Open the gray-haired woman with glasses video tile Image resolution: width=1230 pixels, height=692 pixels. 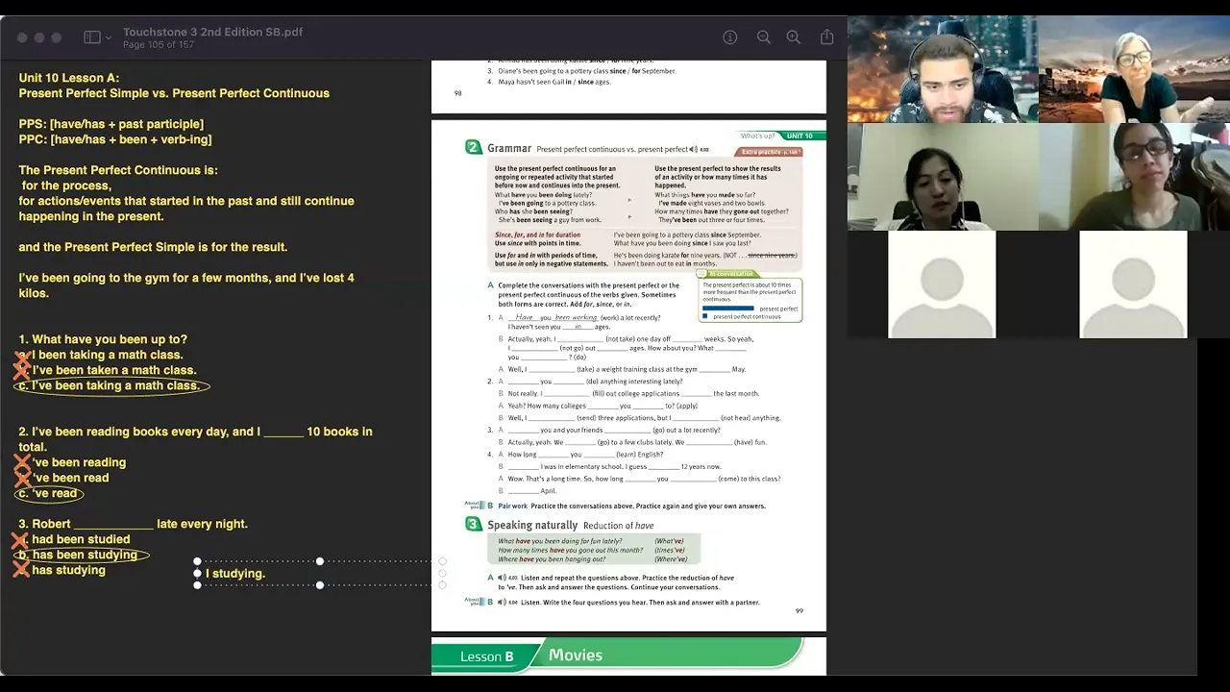pyautogui.click(x=1134, y=69)
